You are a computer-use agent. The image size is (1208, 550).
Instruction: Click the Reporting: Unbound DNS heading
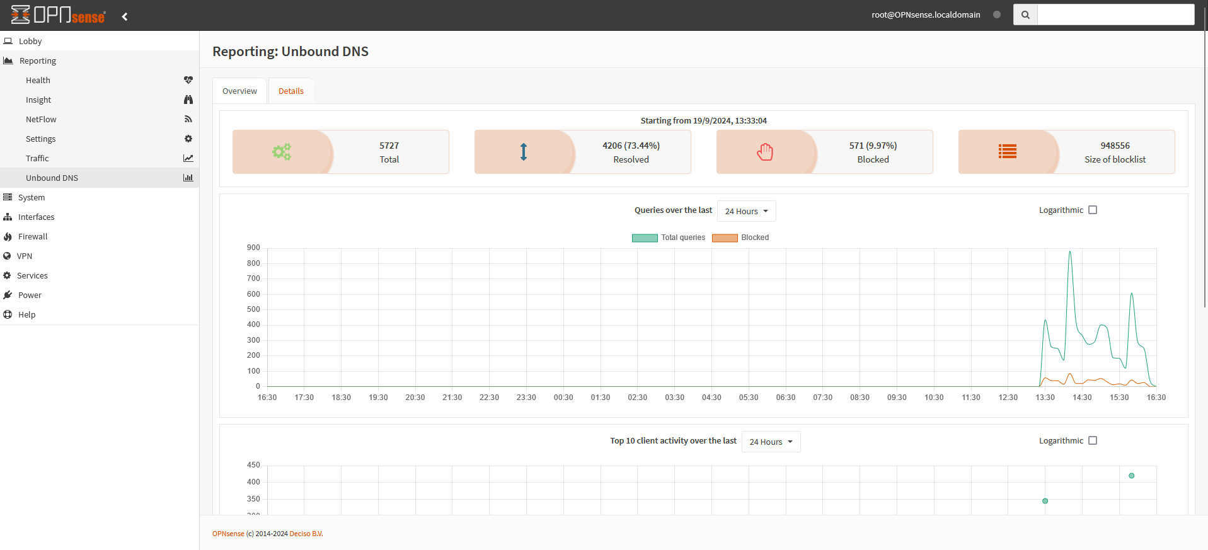290,52
